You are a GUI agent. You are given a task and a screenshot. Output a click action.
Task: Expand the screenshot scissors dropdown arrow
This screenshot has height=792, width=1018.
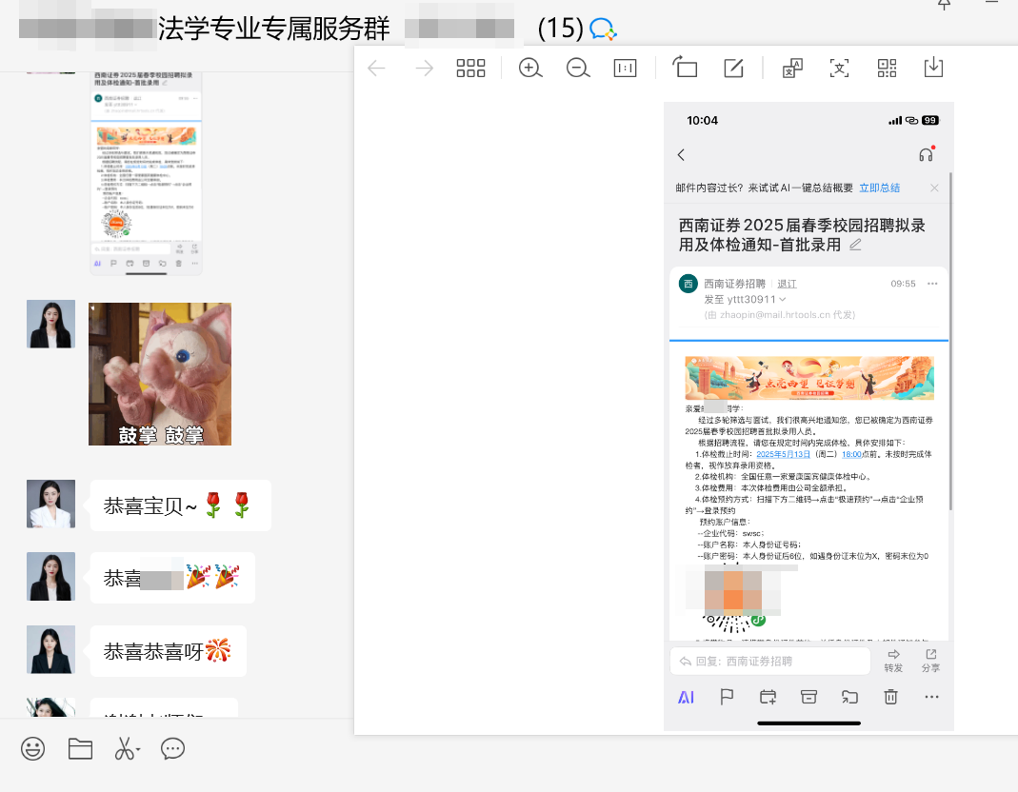pyautogui.click(x=138, y=751)
